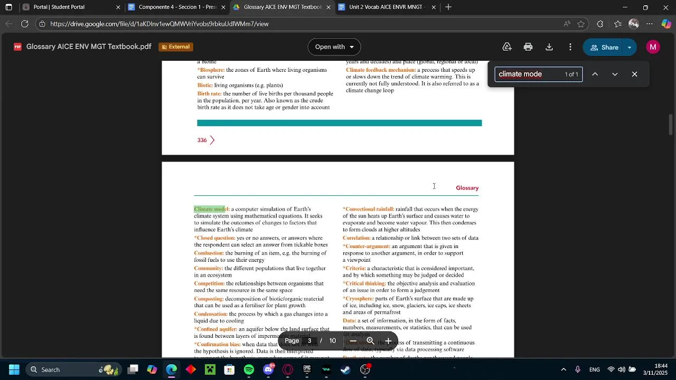Go back with the browser back arrow
The height and width of the screenshot is (380, 676).
tap(8, 24)
